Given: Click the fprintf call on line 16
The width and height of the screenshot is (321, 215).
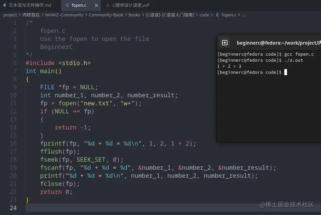Looking at the screenshot, I should (x=118, y=144).
